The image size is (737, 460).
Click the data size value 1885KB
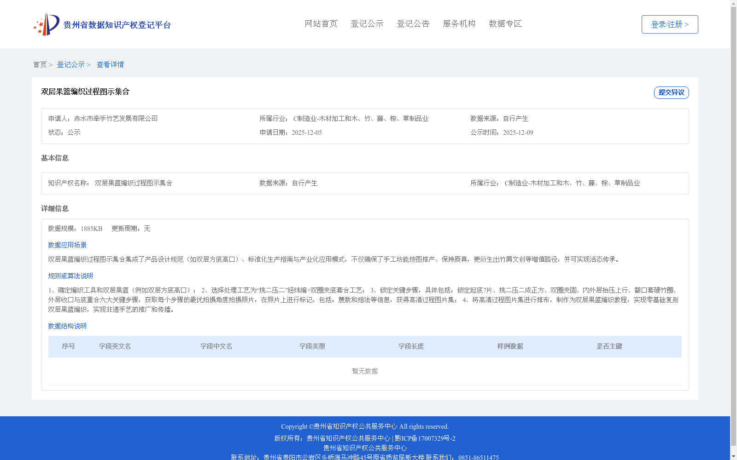pyautogui.click(x=91, y=229)
